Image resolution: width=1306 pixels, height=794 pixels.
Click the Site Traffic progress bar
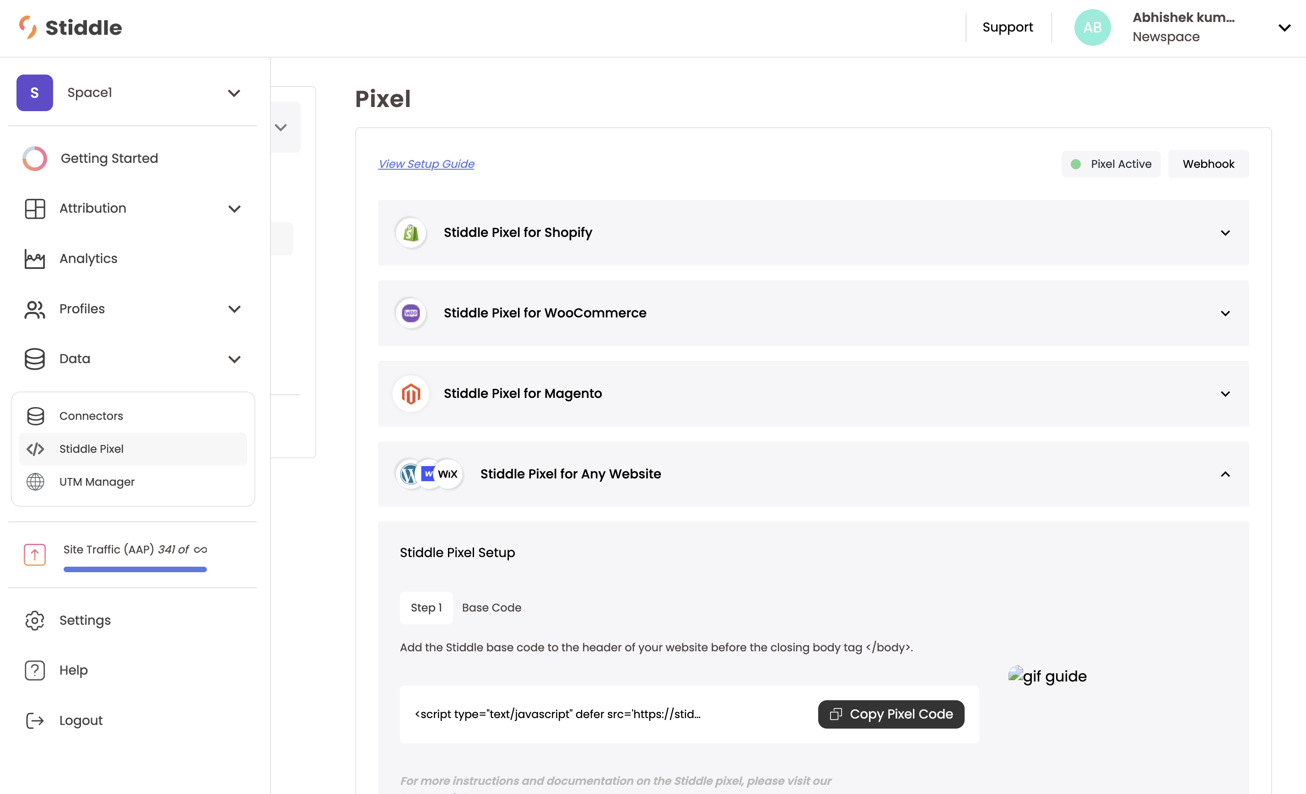tap(135, 569)
